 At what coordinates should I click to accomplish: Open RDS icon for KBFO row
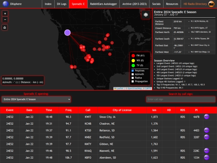pyautogui.click(x=207, y=157)
